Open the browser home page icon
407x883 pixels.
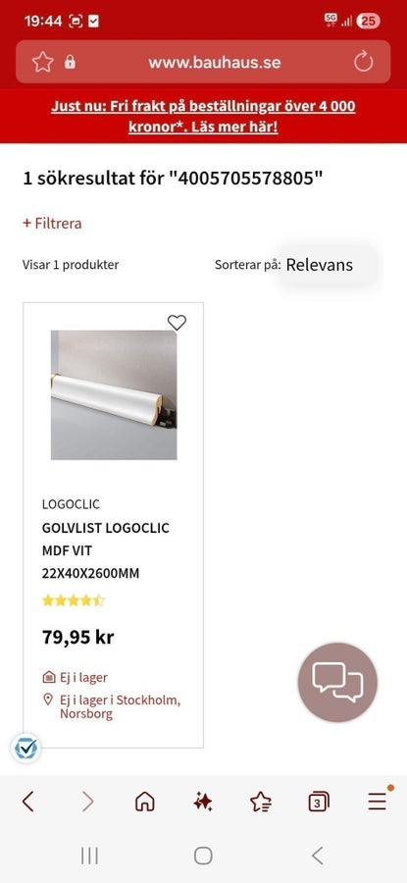(145, 801)
